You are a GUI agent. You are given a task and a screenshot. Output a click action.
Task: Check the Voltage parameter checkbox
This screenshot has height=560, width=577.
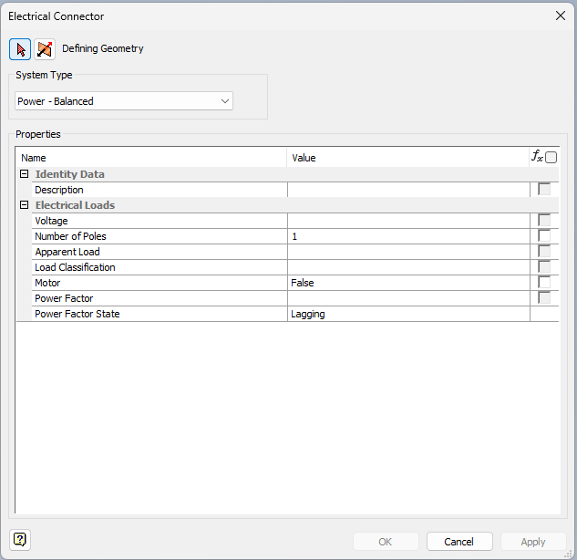(x=544, y=220)
